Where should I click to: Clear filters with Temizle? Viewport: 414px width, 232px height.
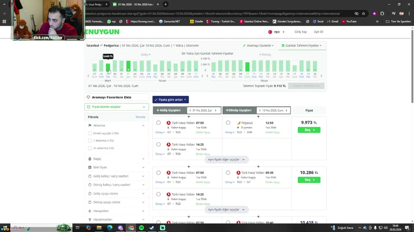140,117
